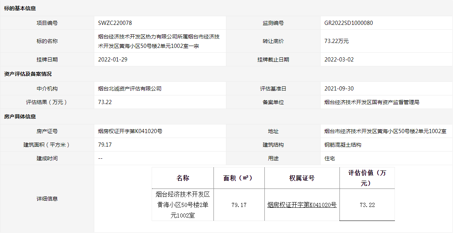This screenshot has width=453, height=233.
Task: Select 钢筋混凝土结构 structure value
Action: coord(343,145)
